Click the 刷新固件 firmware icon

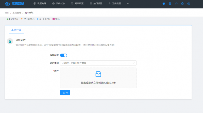tap(10, 41)
